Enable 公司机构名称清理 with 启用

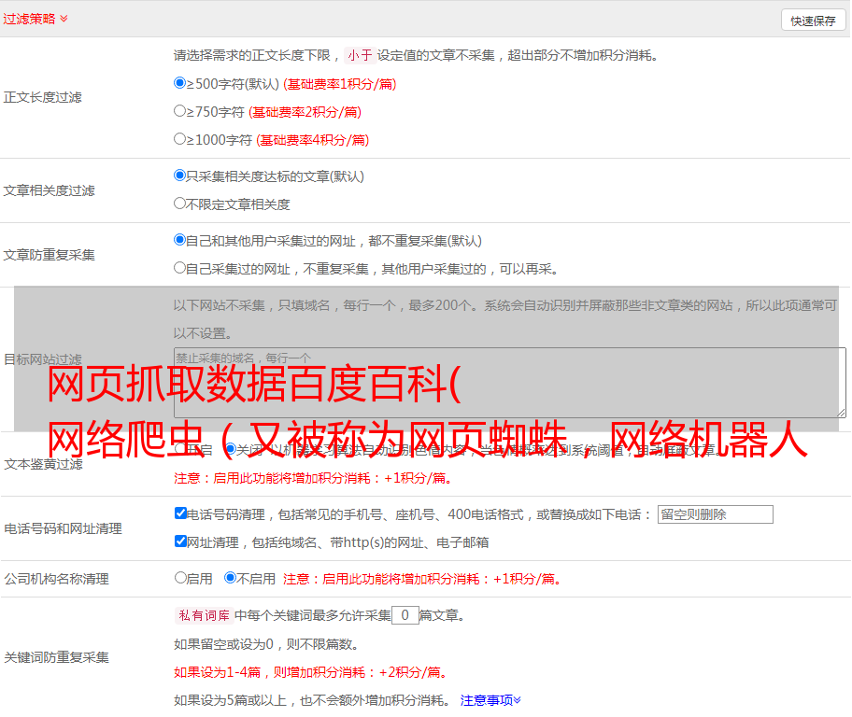pyautogui.click(x=180, y=578)
